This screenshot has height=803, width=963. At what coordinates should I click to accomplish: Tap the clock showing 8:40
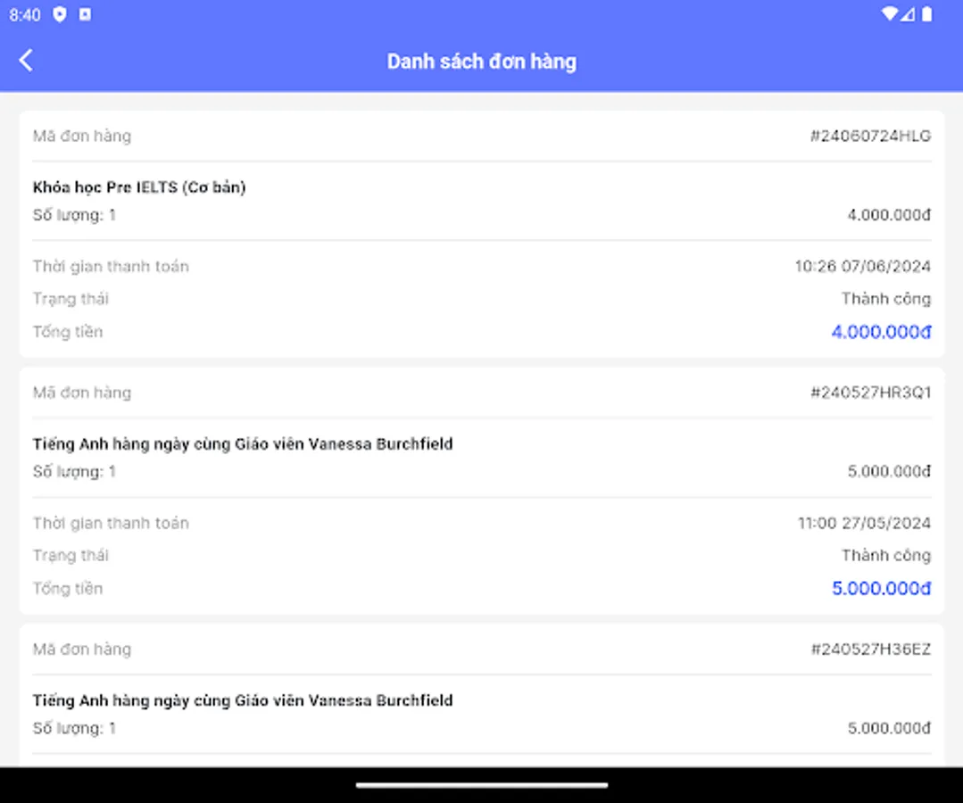(26, 14)
